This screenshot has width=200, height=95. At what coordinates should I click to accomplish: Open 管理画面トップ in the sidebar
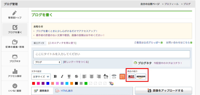pos(15,15)
